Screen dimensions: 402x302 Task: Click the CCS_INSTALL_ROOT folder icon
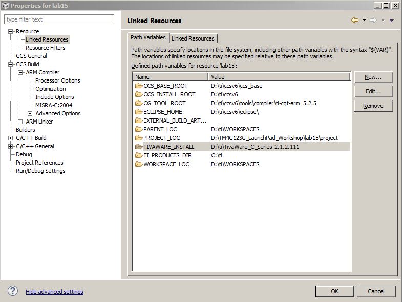(x=139, y=94)
